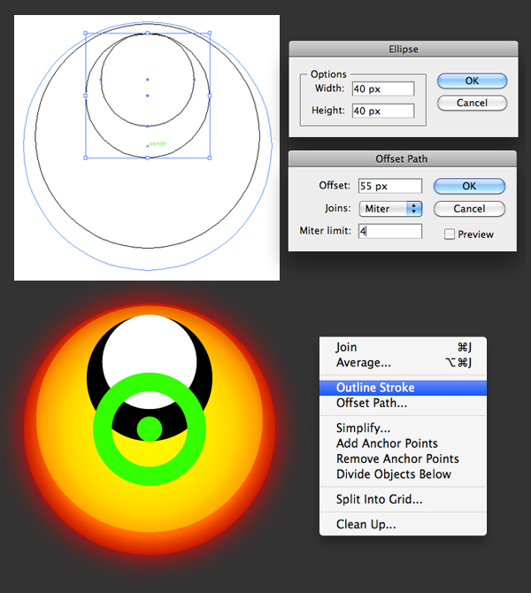Open Split Into Grid... option
The height and width of the screenshot is (593, 531).
(379, 499)
